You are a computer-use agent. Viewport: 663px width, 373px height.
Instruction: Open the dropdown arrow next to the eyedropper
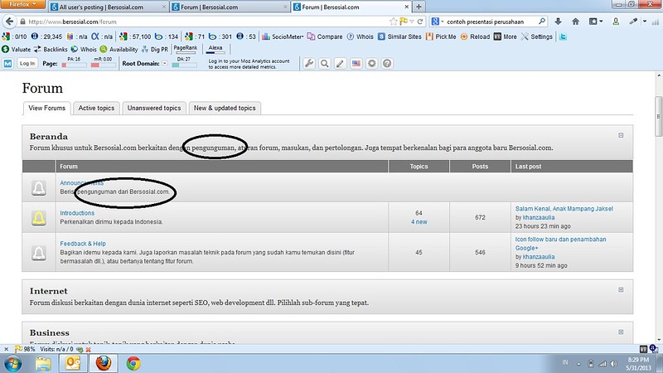coord(645,22)
